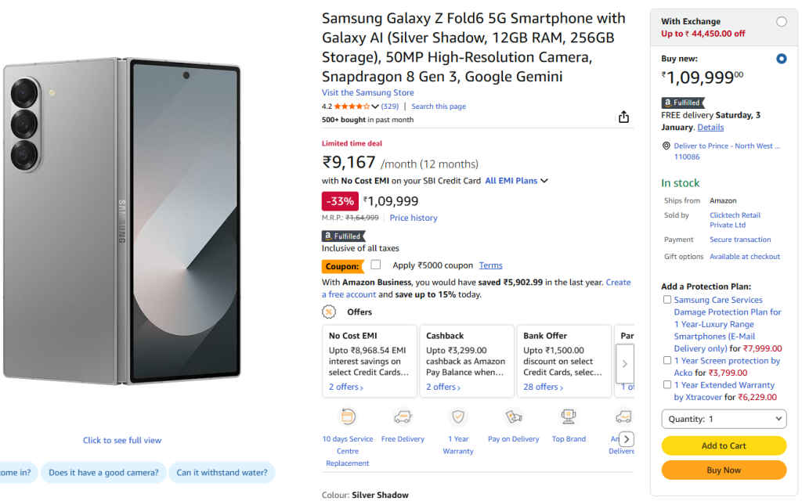Open the Price history link

click(x=413, y=218)
